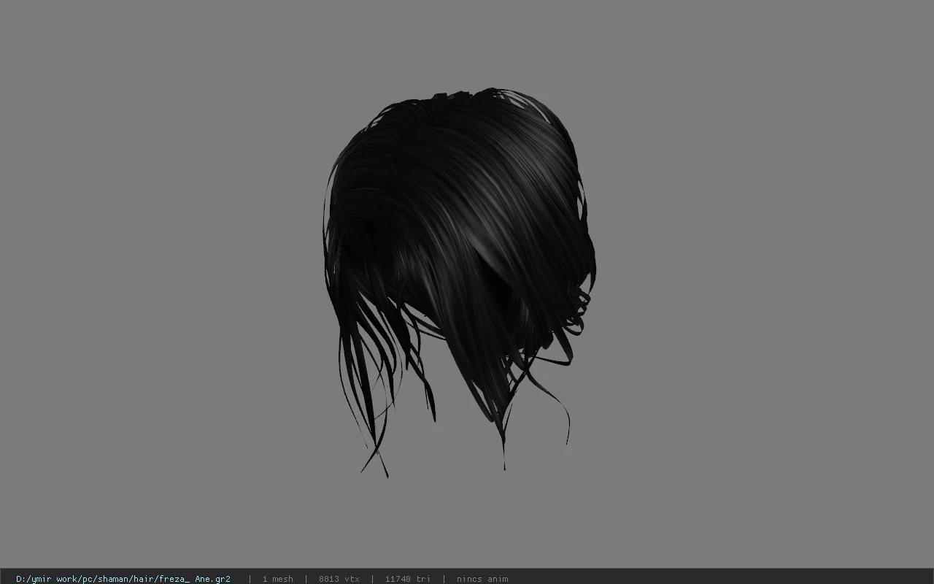Click the '1 mesh' status entry

[x=277, y=579]
